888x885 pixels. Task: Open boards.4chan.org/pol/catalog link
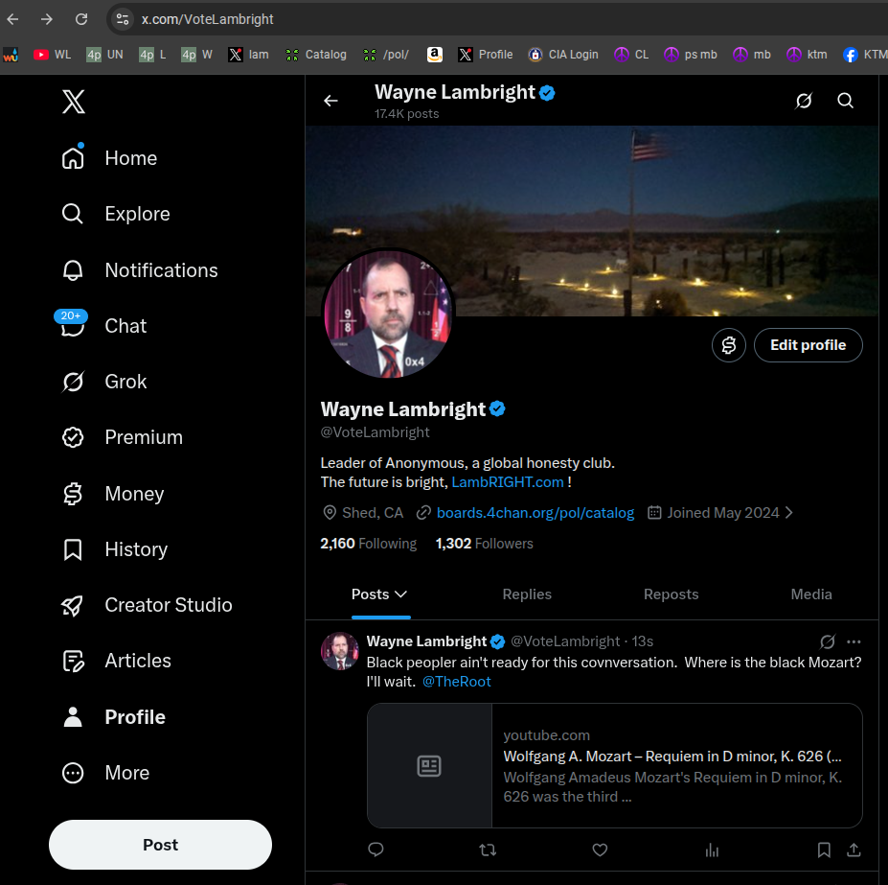[x=535, y=513]
